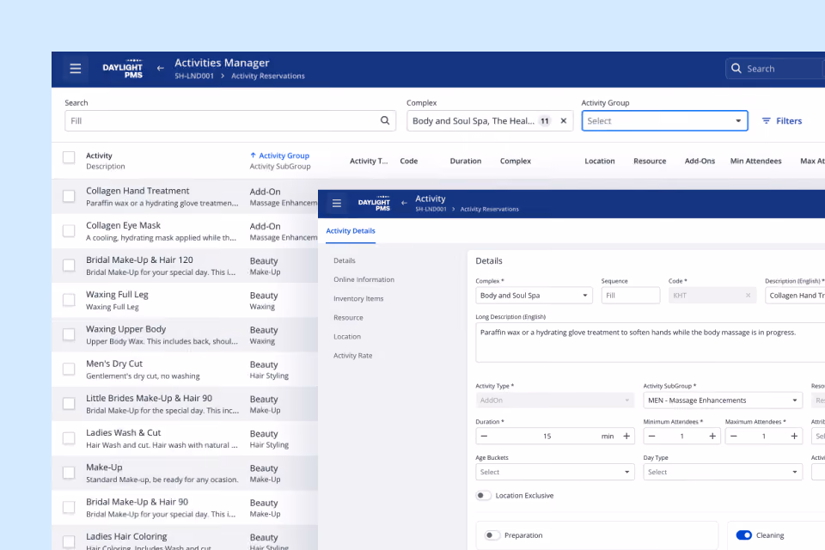Open Age Buckets Select dropdown
The image size is (825, 550).
coord(554,472)
